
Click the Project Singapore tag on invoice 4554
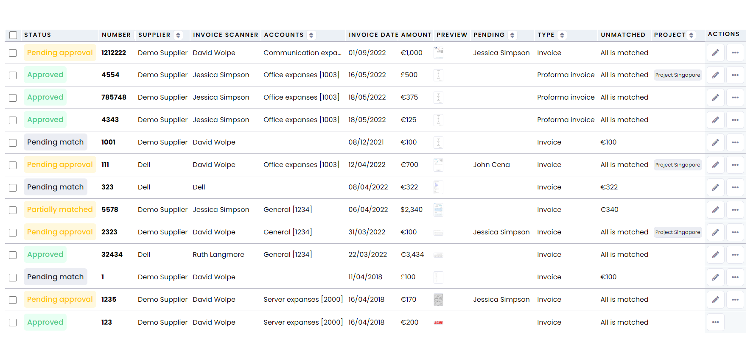(x=678, y=75)
